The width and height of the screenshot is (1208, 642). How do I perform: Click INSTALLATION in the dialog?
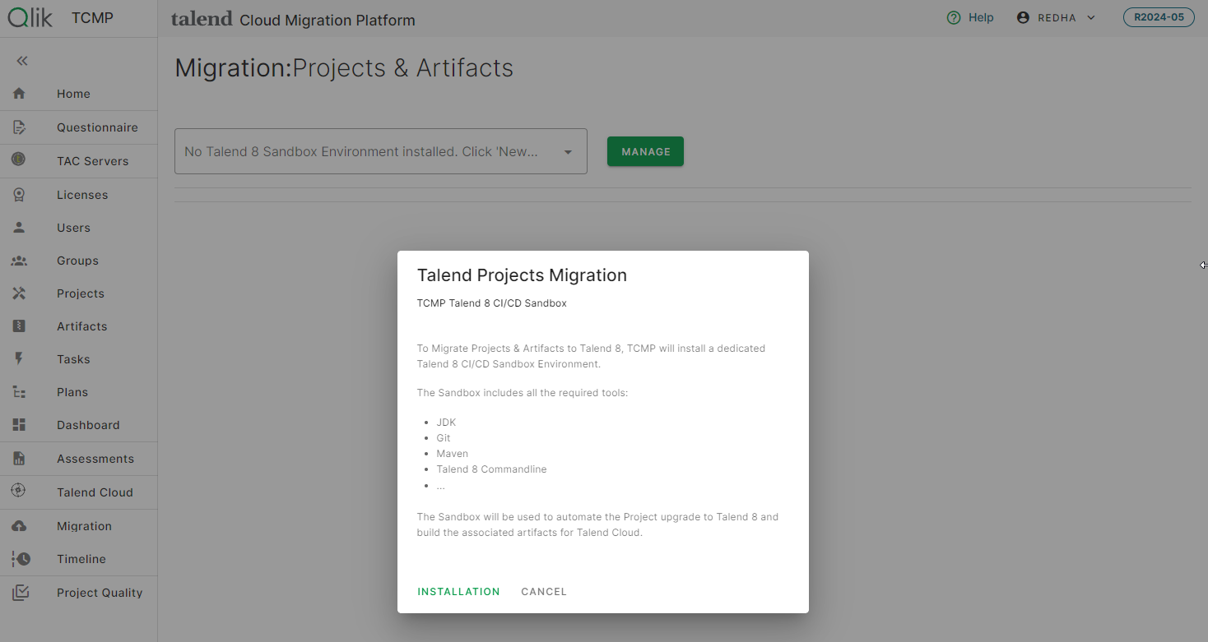point(458,592)
